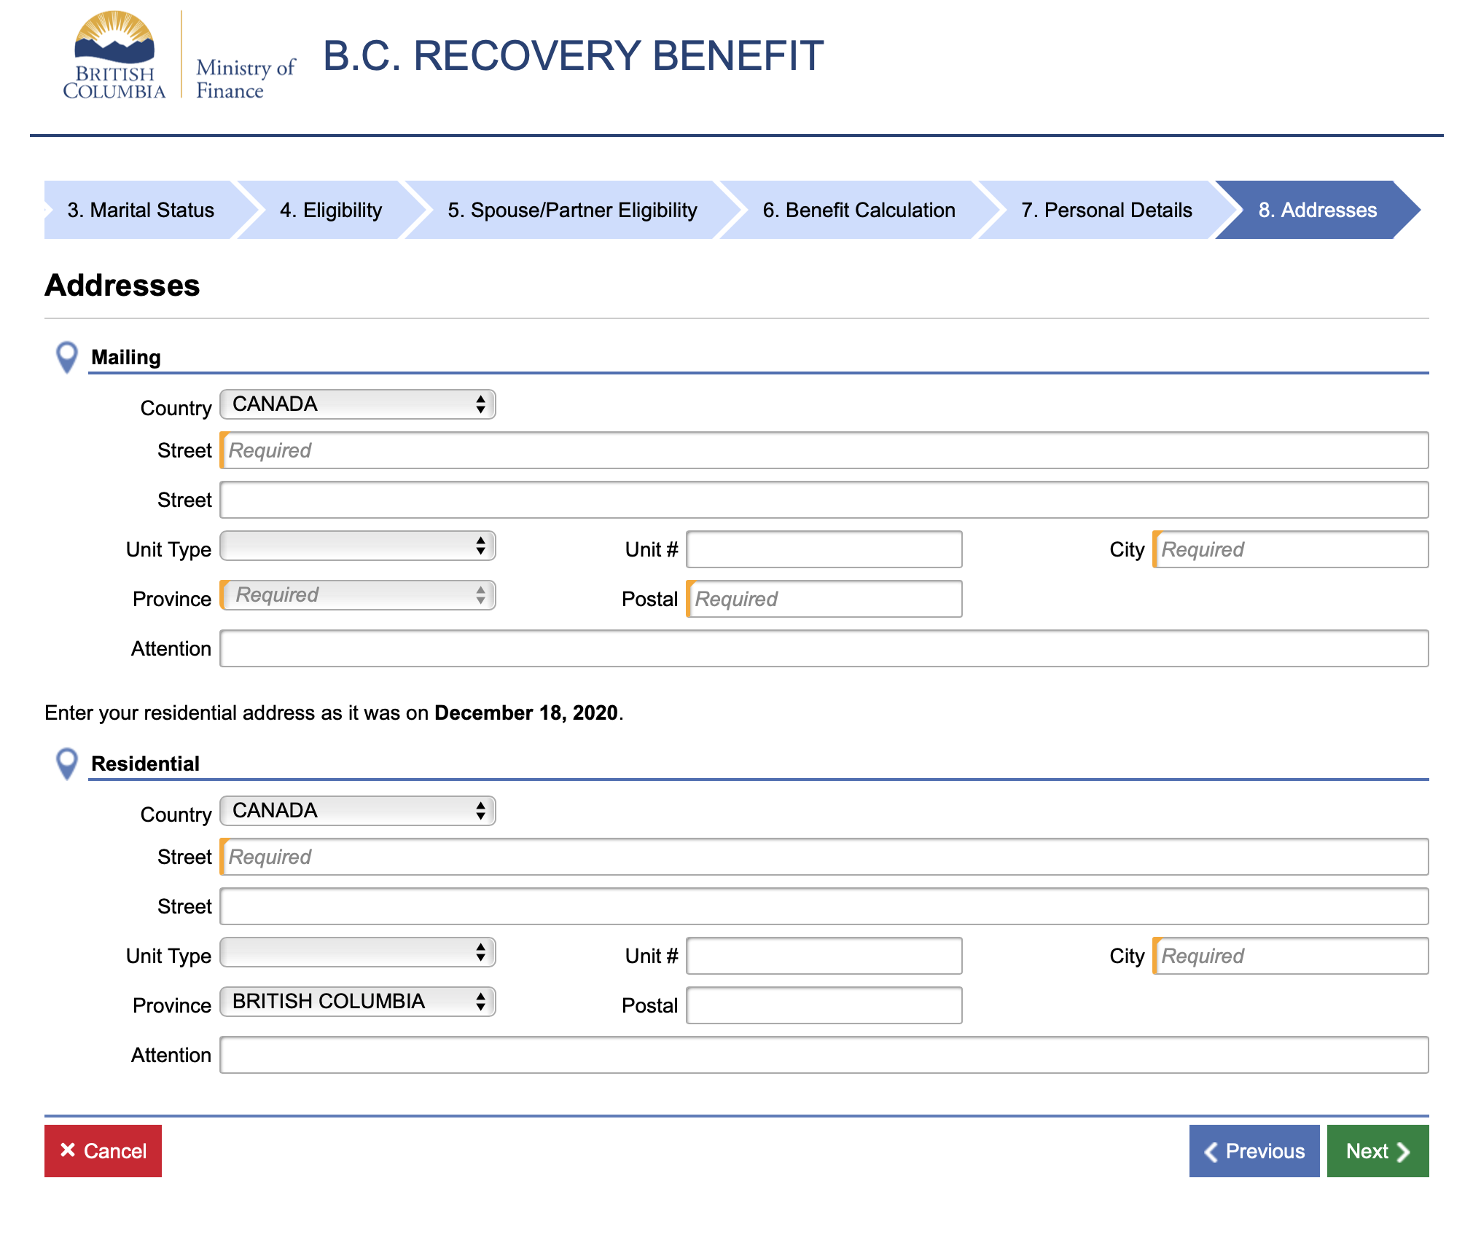
Task: Open the Mailing Province dropdown
Action: click(x=358, y=595)
